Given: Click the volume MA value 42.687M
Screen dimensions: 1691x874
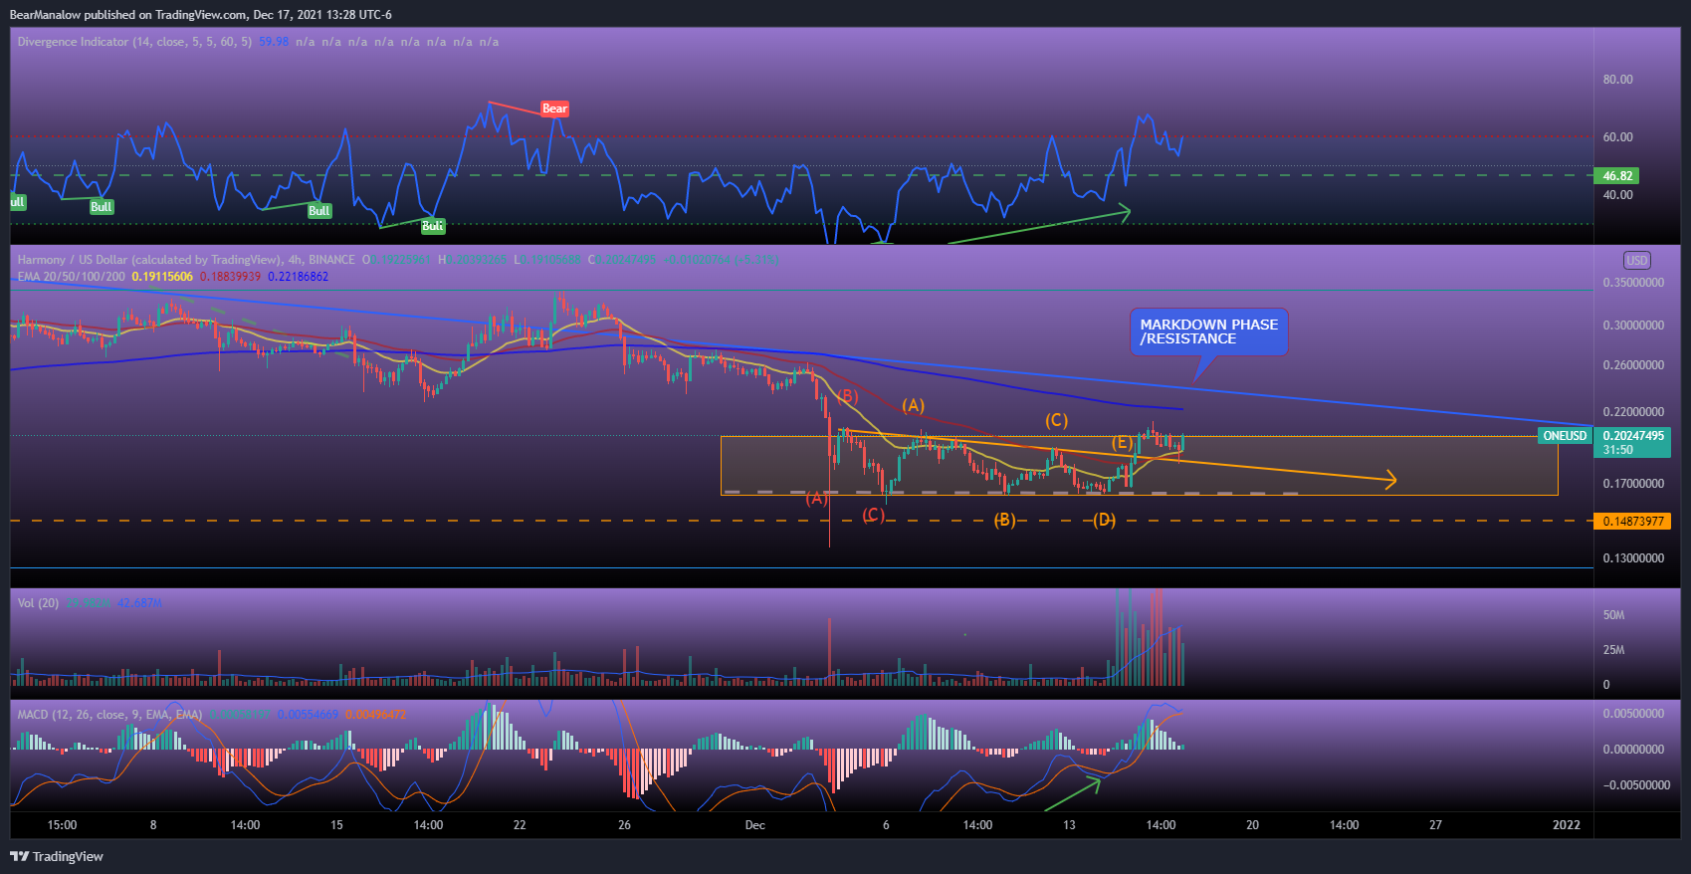Looking at the screenshot, I should coord(139,603).
